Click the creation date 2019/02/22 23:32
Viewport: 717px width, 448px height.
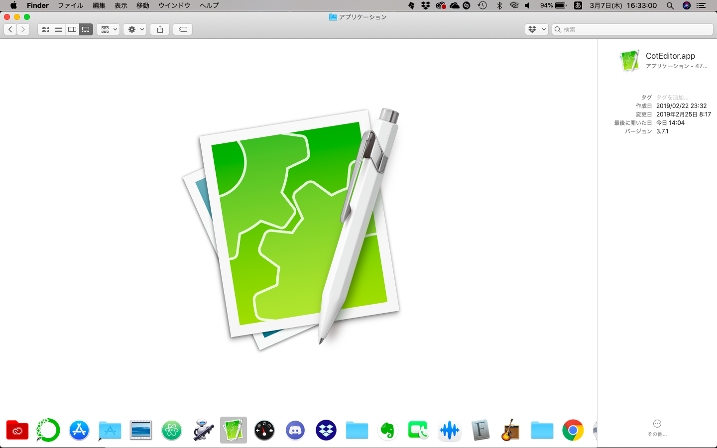point(681,106)
